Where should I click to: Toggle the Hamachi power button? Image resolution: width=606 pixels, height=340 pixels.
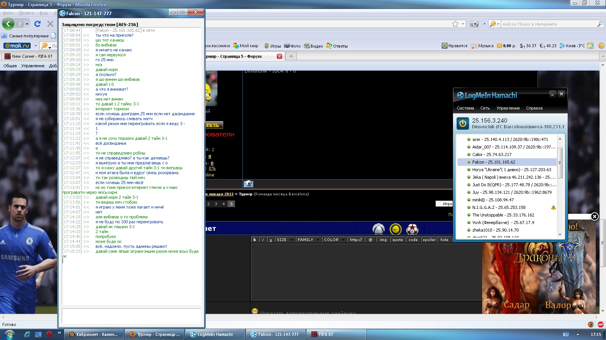tap(462, 124)
